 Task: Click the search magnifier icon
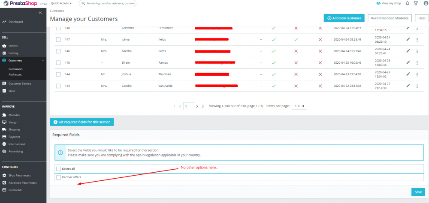[x=83, y=3]
